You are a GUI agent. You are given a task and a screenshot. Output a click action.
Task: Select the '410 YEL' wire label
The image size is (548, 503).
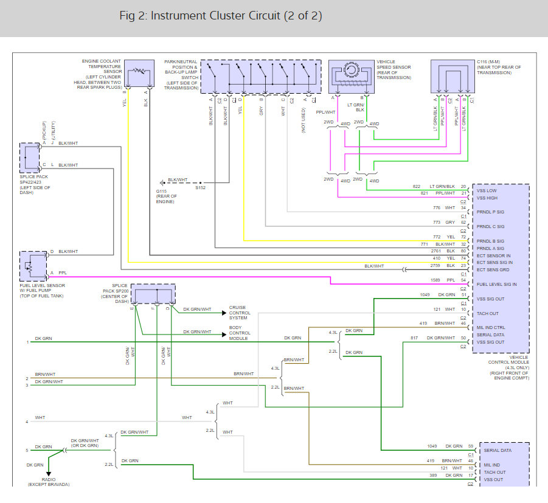[444, 258]
